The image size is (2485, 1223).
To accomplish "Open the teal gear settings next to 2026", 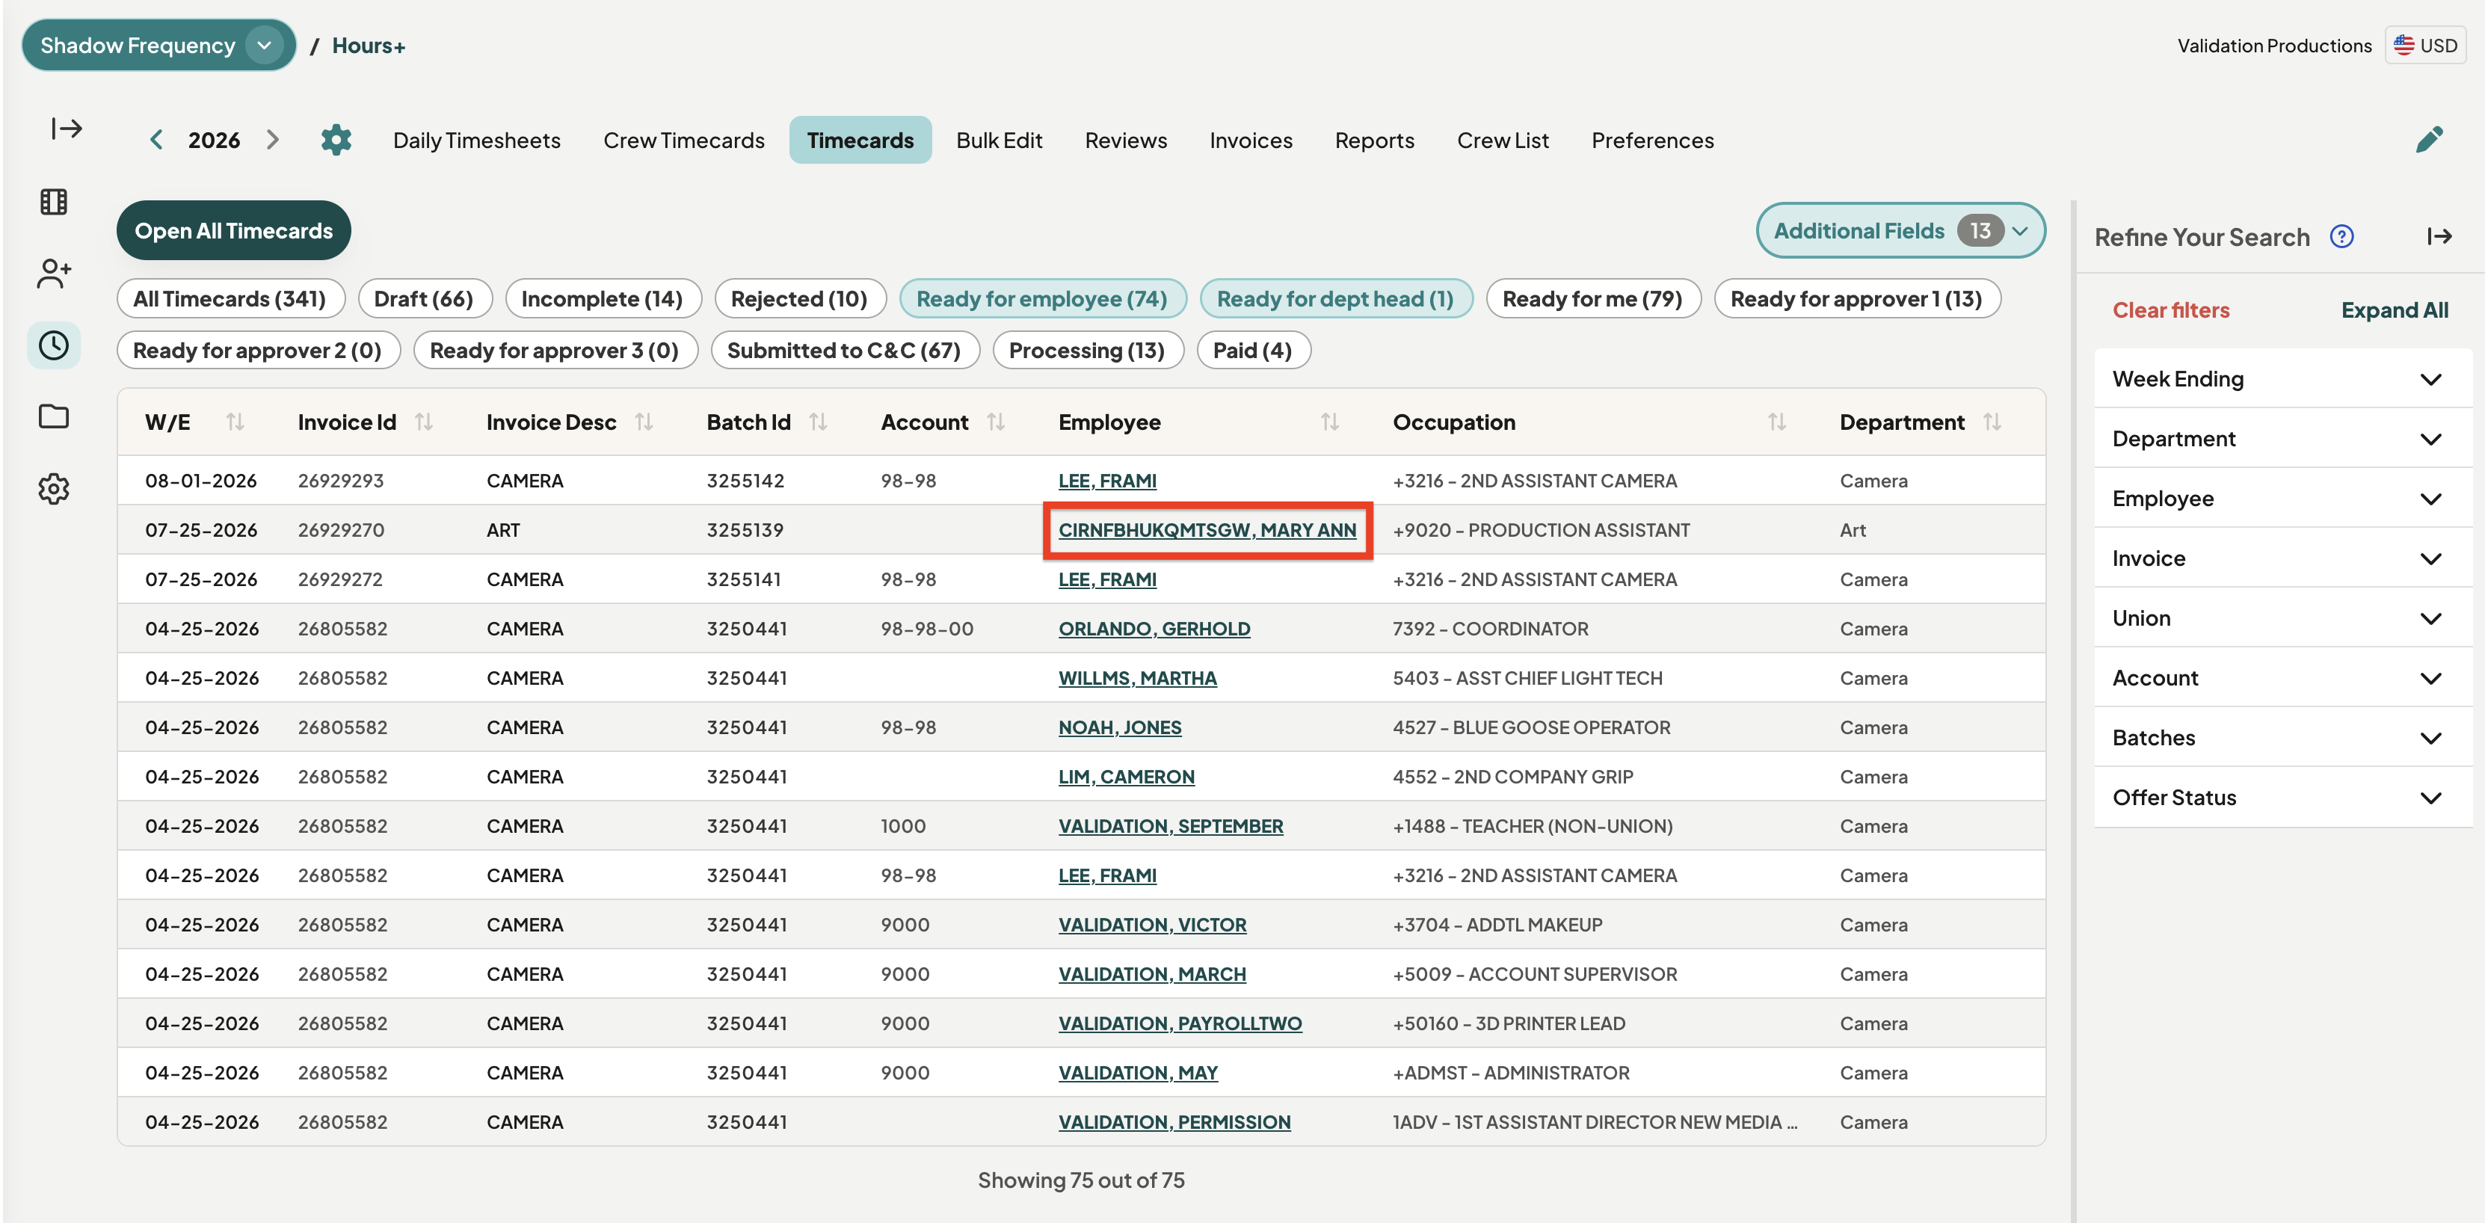I will pyautogui.click(x=336, y=140).
